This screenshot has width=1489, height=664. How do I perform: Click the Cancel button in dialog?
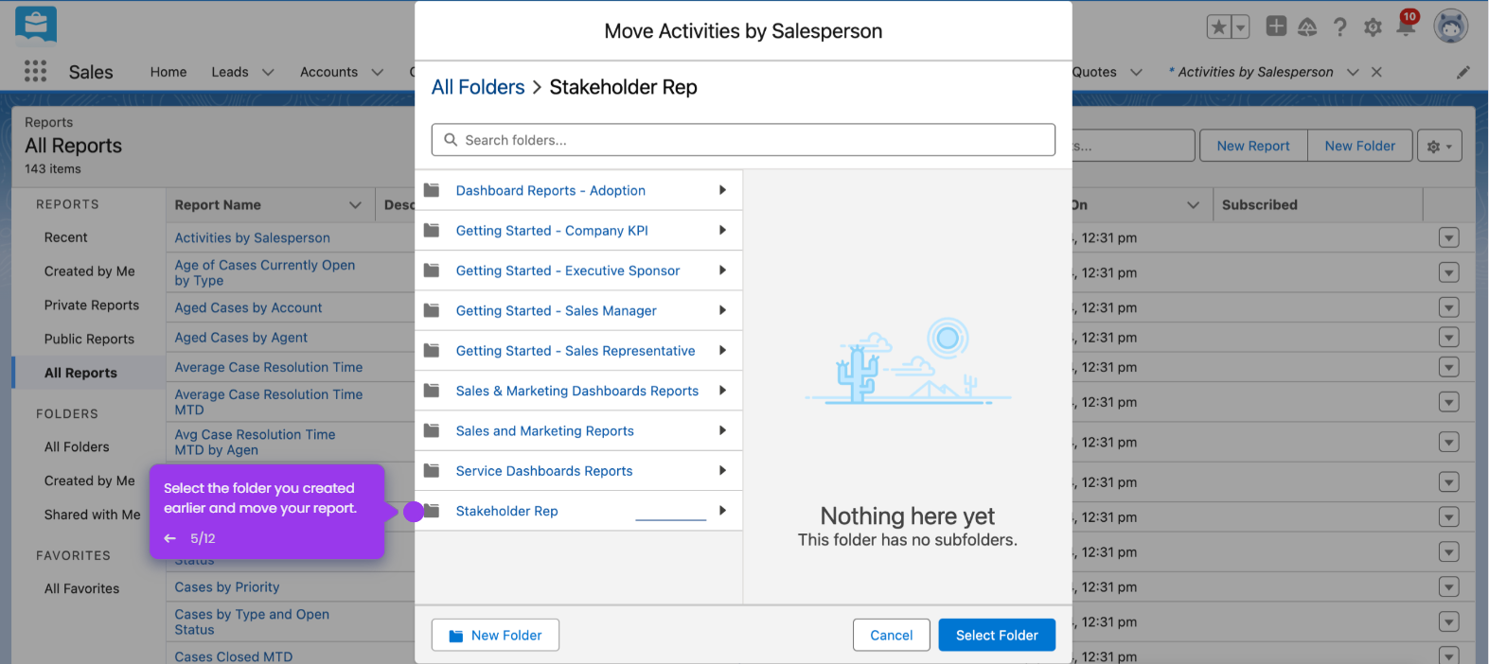pyautogui.click(x=892, y=636)
